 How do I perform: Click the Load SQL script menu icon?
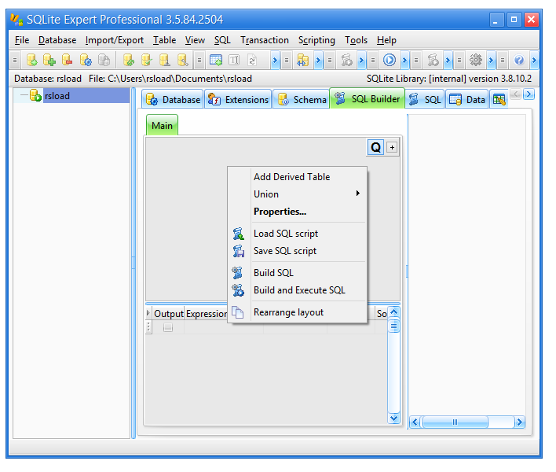[x=238, y=234]
